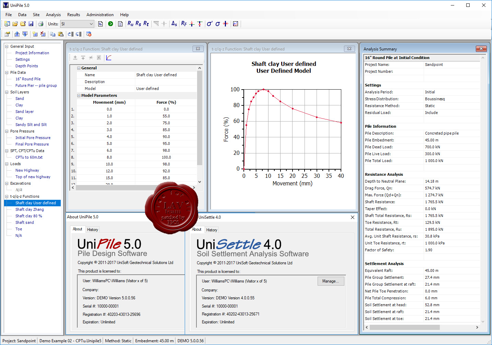Click the move item up arrow icon
The height and width of the screenshot is (345, 492).
click(x=17, y=34)
